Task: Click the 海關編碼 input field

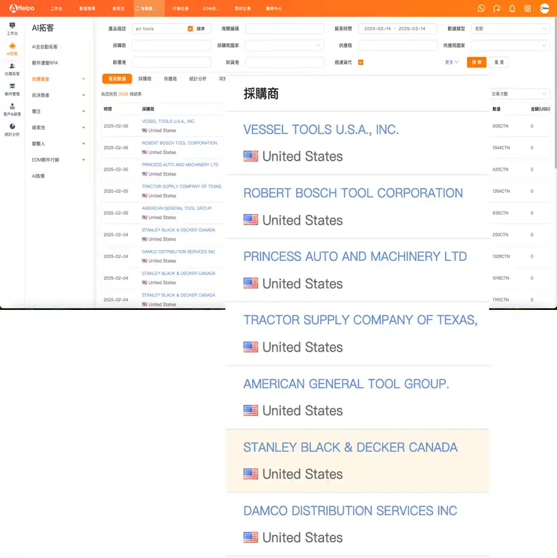Action: point(284,28)
